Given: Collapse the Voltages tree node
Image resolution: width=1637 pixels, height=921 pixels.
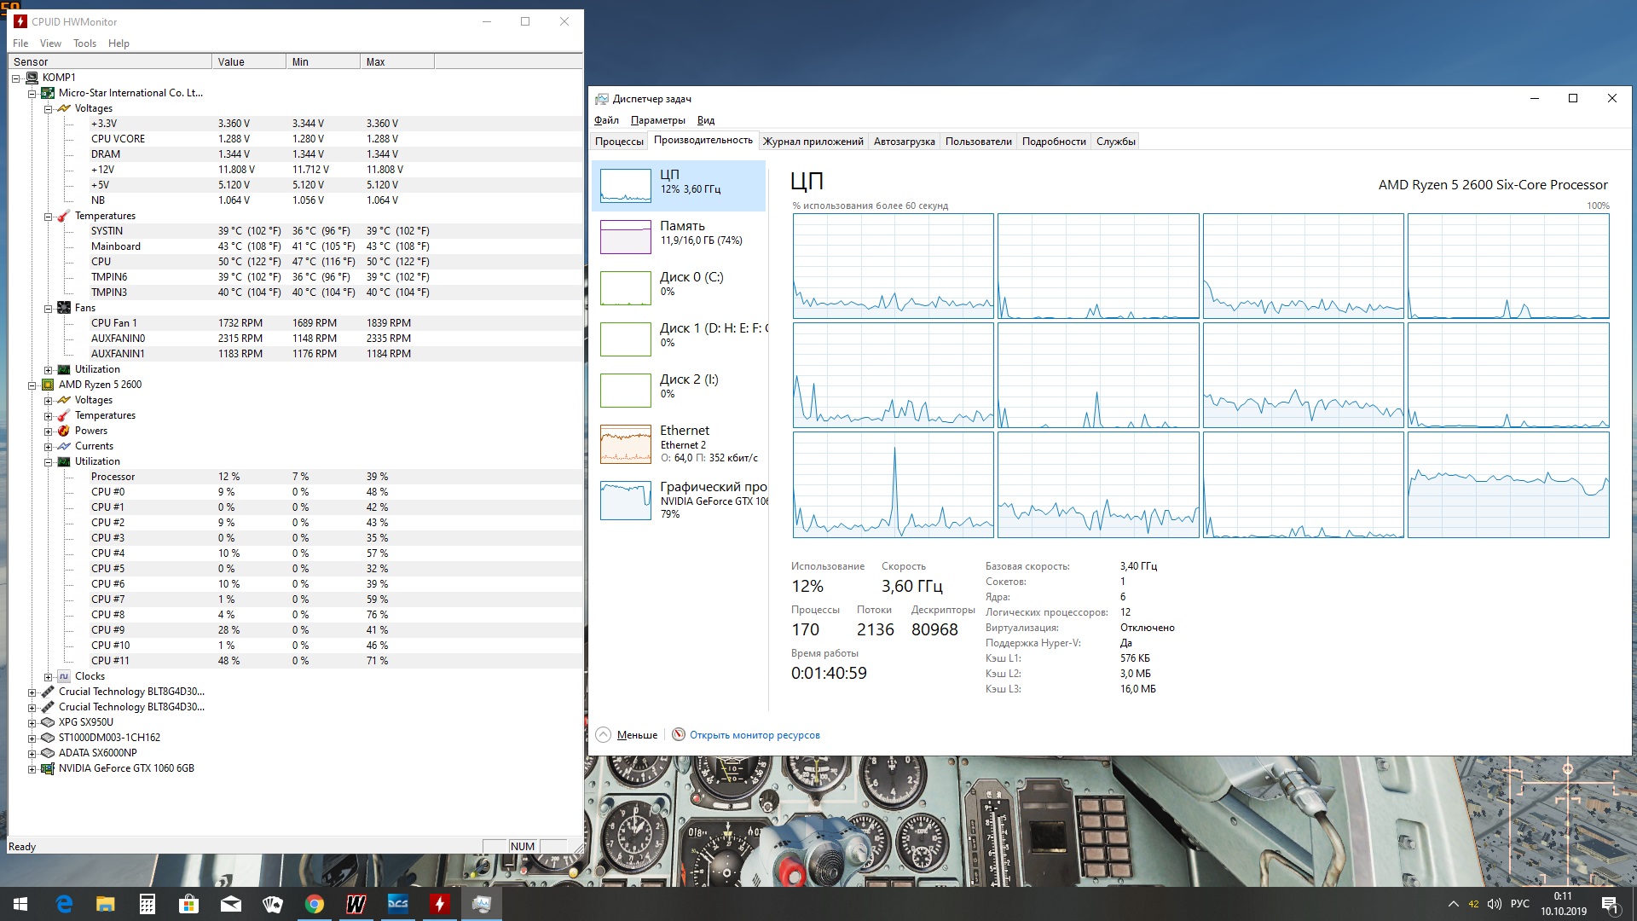Looking at the screenshot, I should (49, 109).
